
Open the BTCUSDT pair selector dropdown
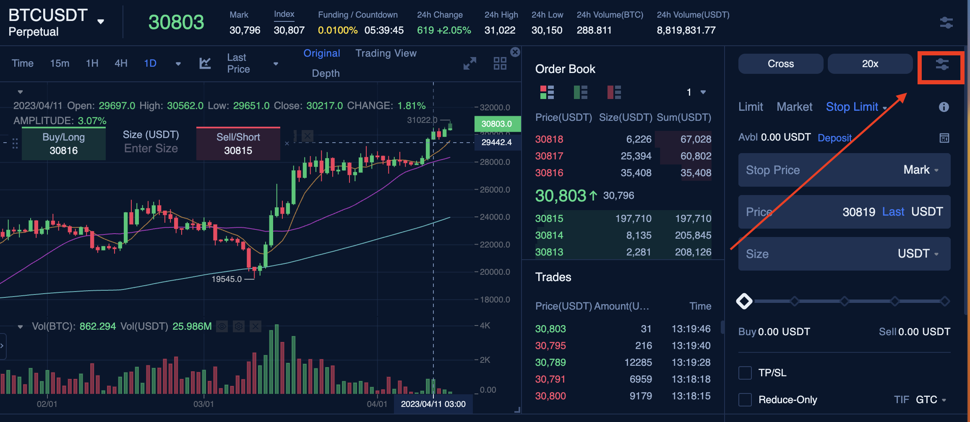100,22
